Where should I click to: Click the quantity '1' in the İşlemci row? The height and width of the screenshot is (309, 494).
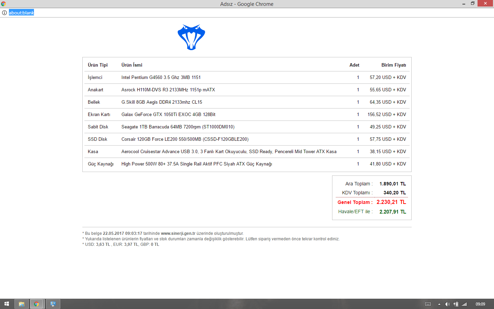click(x=358, y=77)
